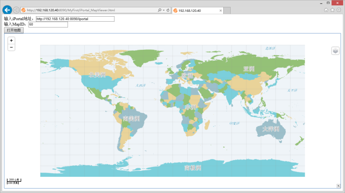Viewport: 345px width, 193px height.
Task: Click the browser forward arrow
Action: pyautogui.click(x=16, y=10)
